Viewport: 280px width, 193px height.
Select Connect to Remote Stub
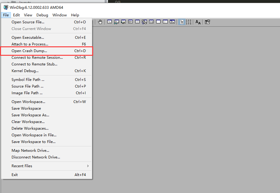point(47,64)
